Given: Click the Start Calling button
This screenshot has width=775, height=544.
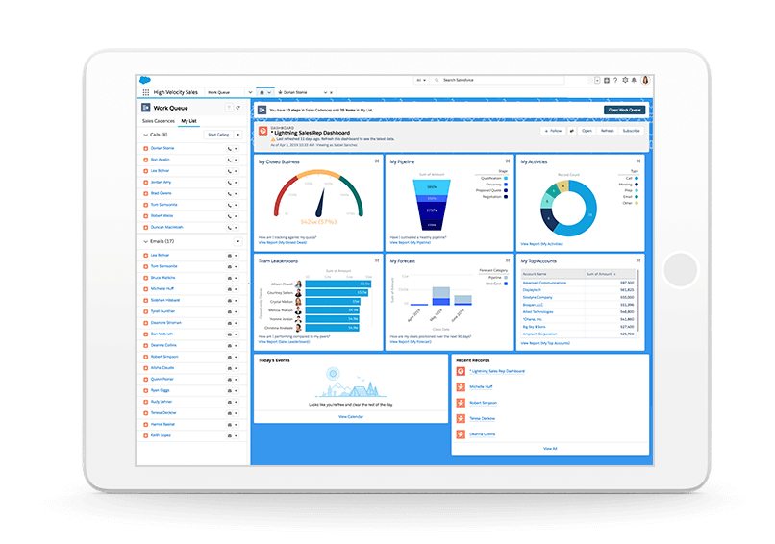Looking at the screenshot, I should (x=218, y=135).
